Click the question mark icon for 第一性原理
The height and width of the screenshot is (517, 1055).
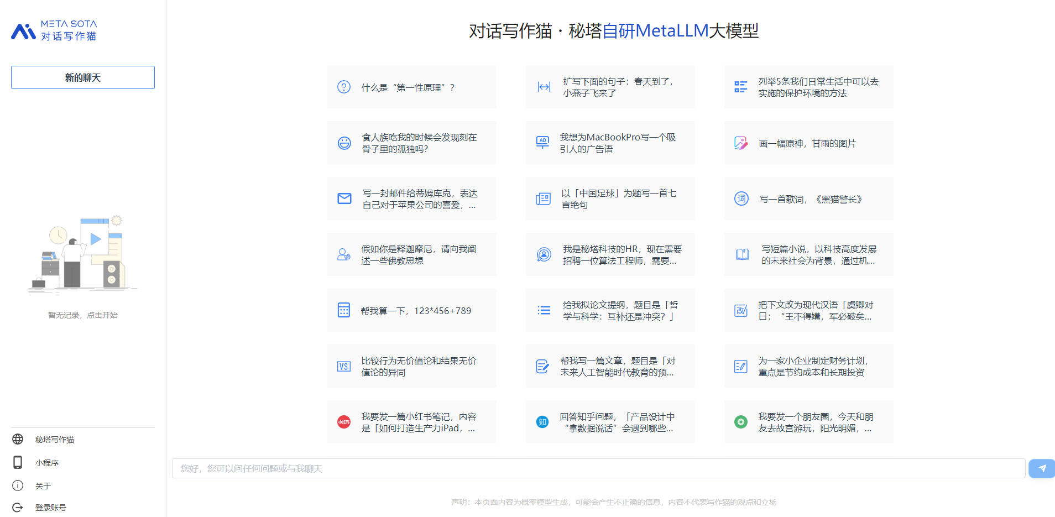(344, 87)
